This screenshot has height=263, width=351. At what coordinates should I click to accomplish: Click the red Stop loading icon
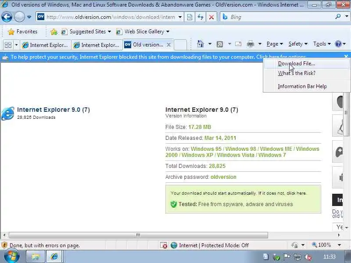[x=211, y=17]
